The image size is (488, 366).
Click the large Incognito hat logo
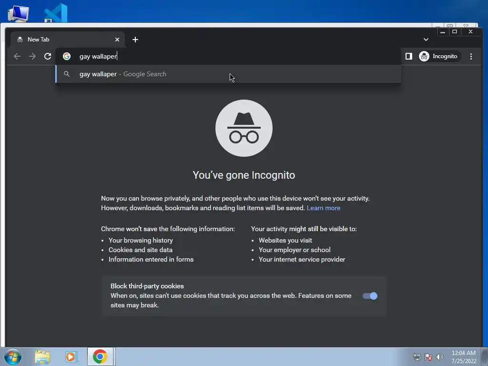(244, 128)
